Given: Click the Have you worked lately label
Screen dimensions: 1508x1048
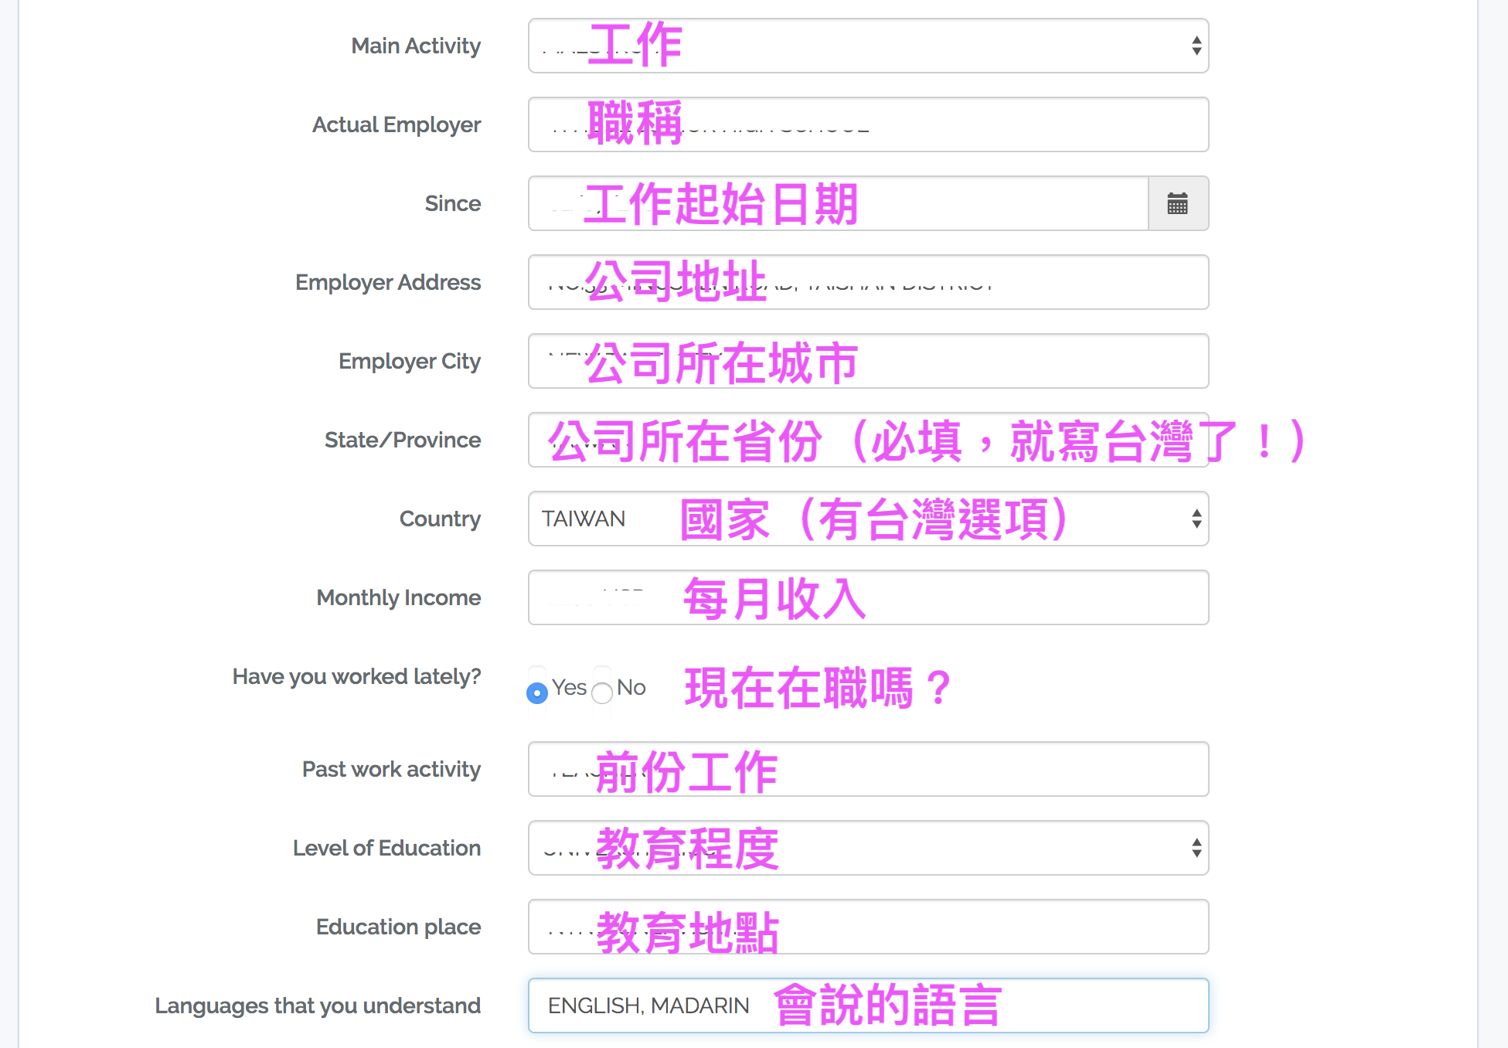Looking at the screenshot, I should tap(357, 677).
